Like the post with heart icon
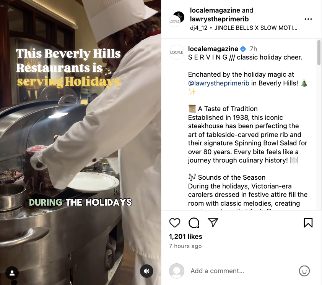The image size is (322, 285). point(174,223)
